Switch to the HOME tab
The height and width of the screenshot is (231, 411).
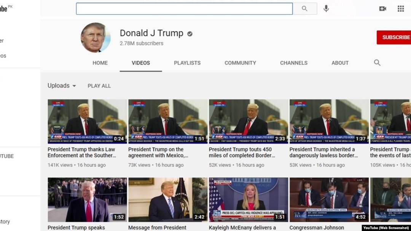[x=100, y=63]
